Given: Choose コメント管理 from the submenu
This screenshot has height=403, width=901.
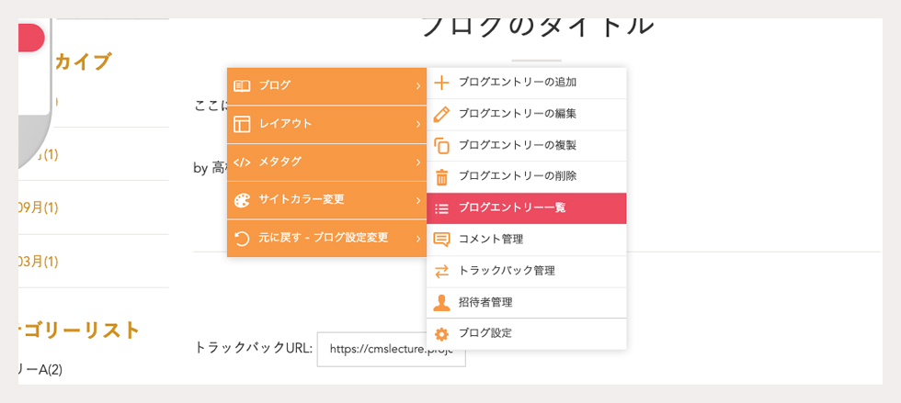Looking at the screenshot, I should pos(526,240).
